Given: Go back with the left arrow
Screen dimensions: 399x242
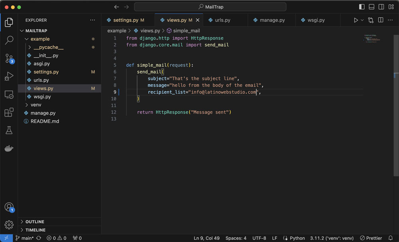Looking at the screenshot, I should pos(117,7).
